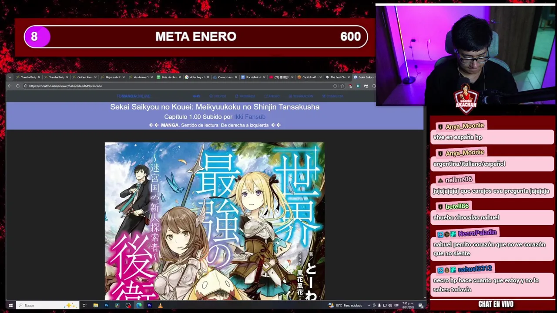
Task: Click the ANCHO width option
Action: (x=272, y=96)
